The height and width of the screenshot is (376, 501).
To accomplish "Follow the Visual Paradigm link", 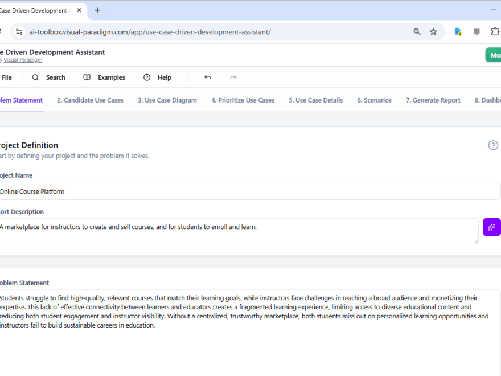I will tap(23, 60).
